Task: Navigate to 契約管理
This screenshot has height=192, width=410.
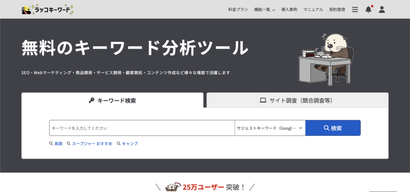Action: point(337,10)
